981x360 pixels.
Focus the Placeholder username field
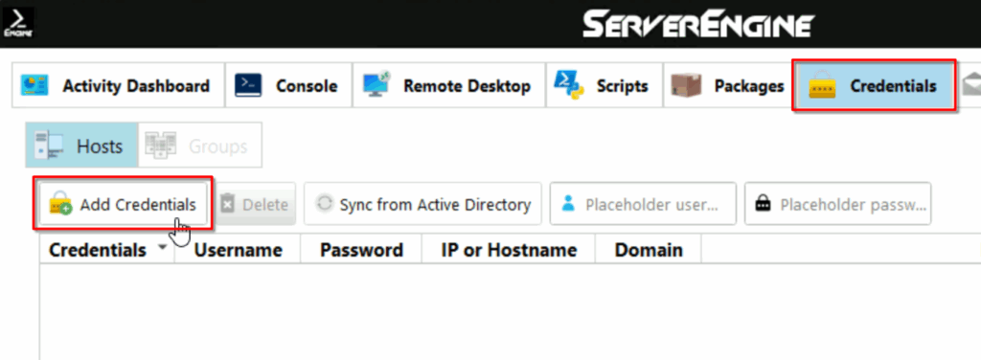coord(643,204)
